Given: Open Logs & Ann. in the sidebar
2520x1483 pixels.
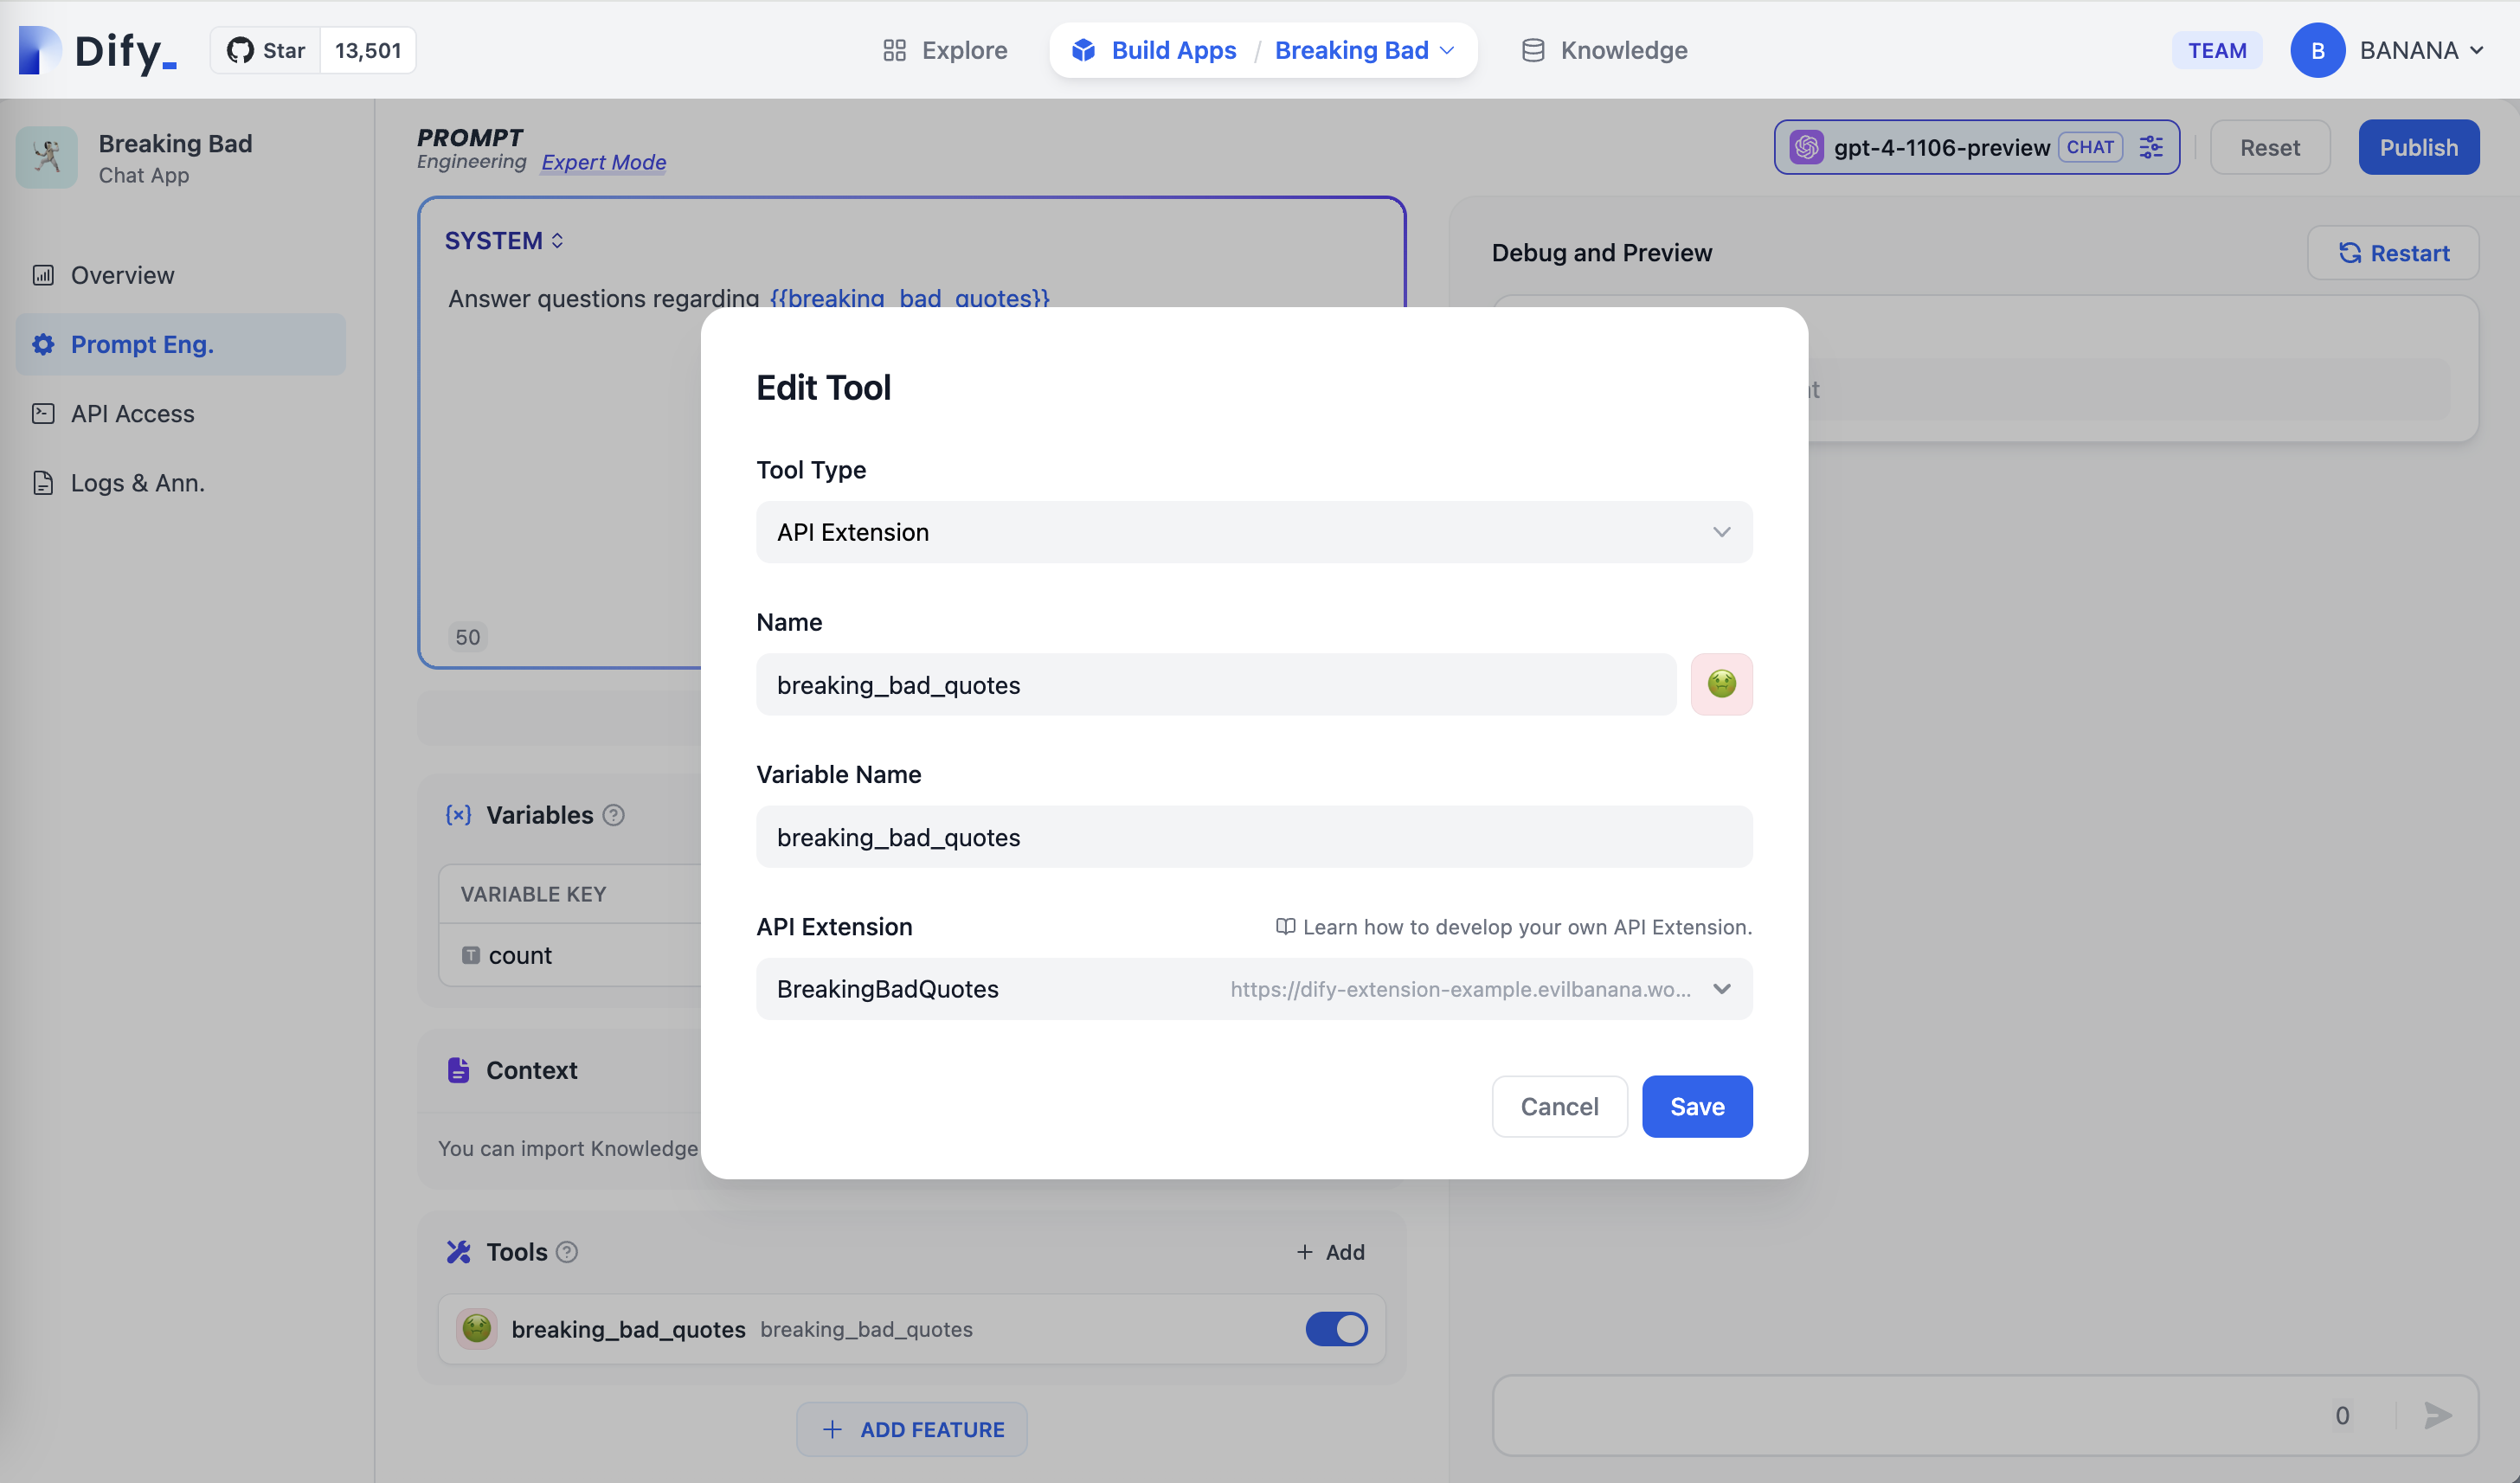Looking at the screenshot, I should 136,482.
